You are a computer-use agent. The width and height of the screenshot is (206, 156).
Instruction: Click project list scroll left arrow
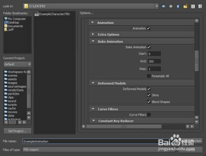click(6, 122)
